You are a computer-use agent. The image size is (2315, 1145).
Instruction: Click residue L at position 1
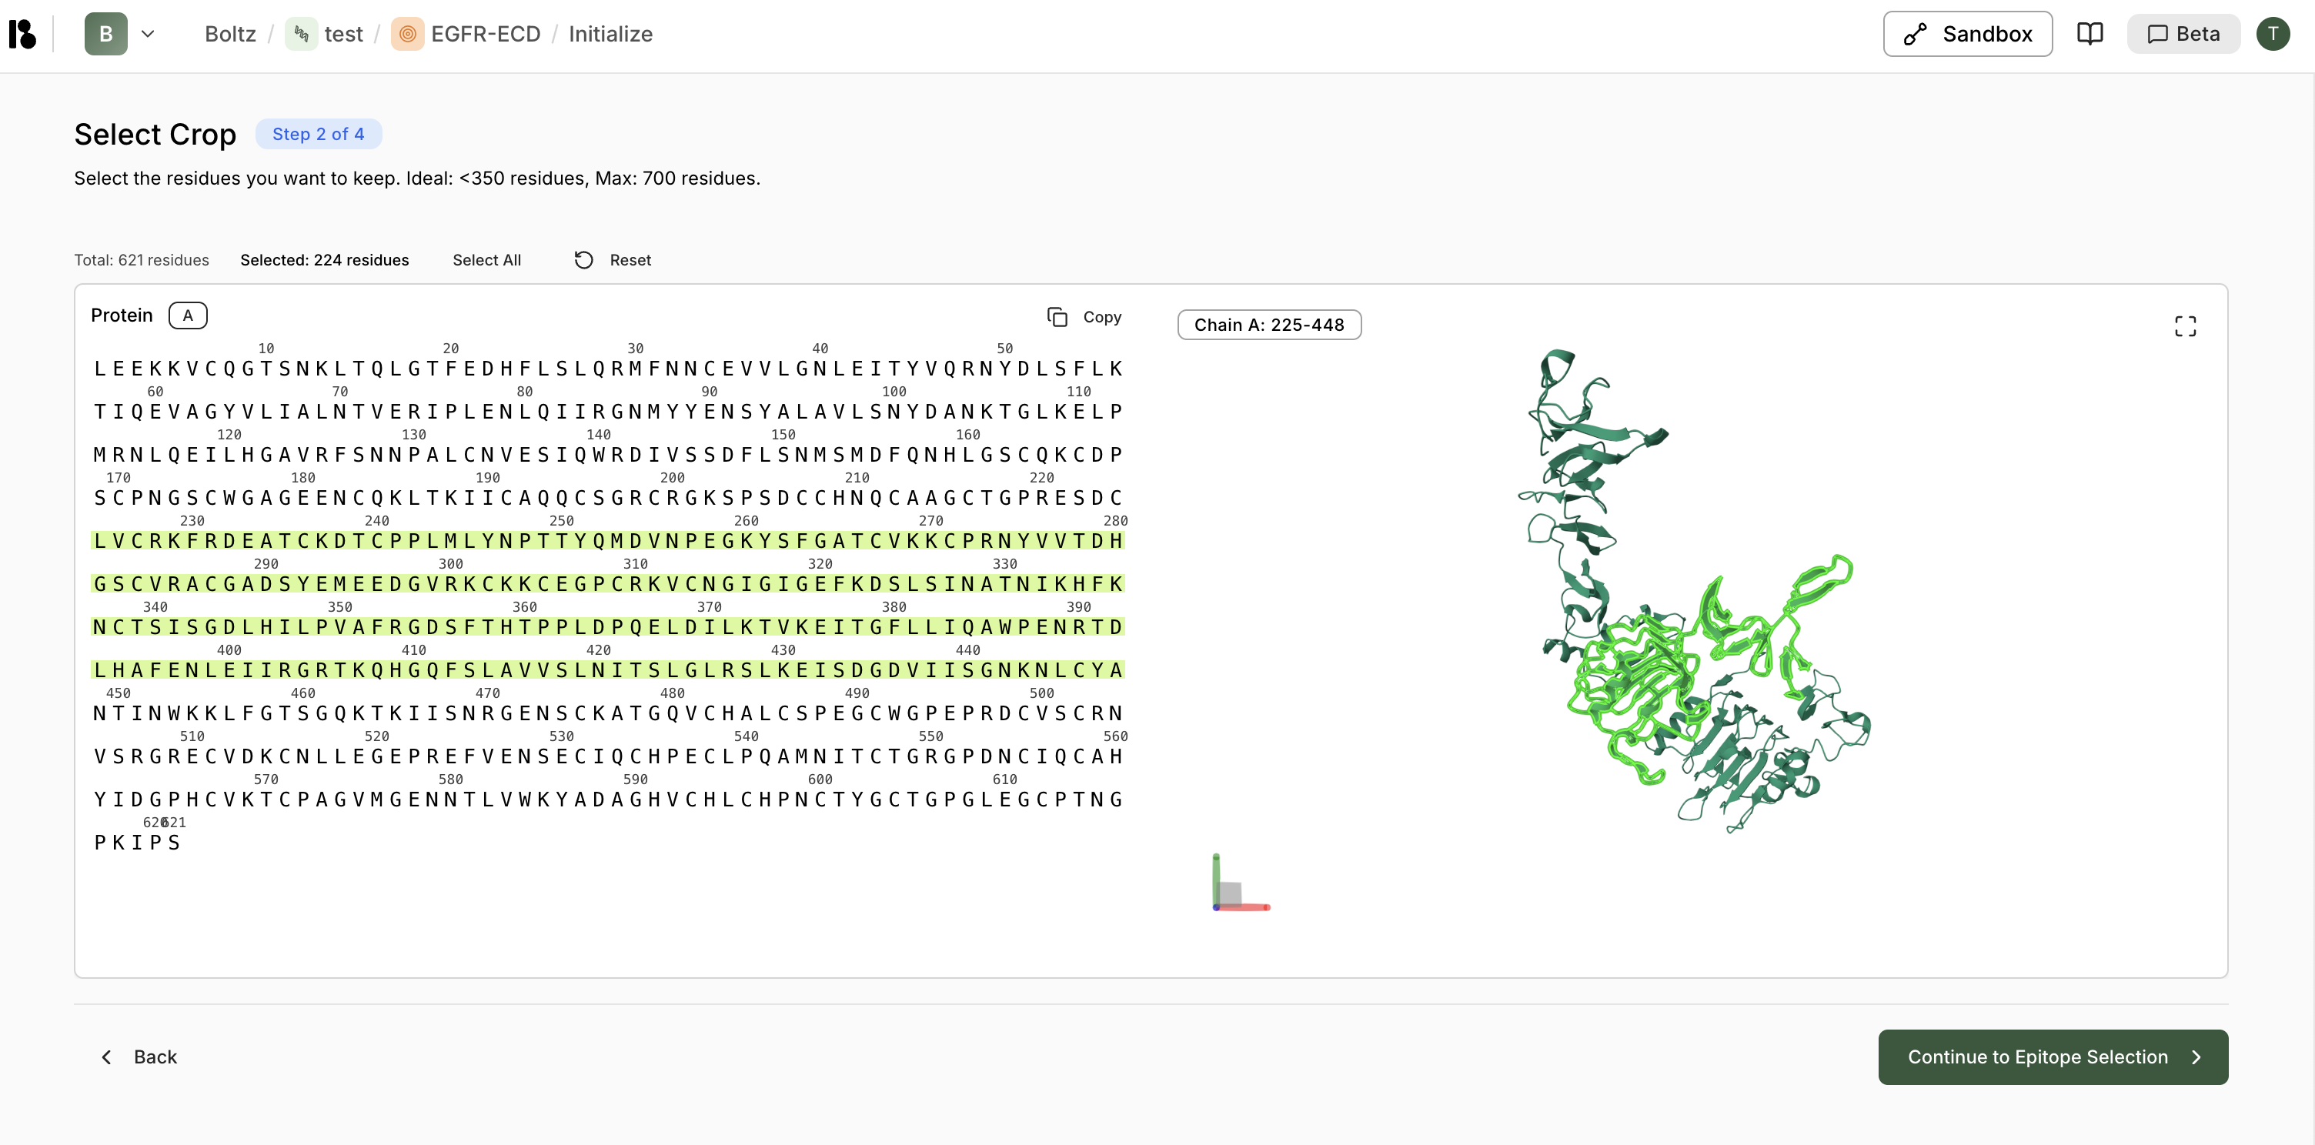click(100, 369)
